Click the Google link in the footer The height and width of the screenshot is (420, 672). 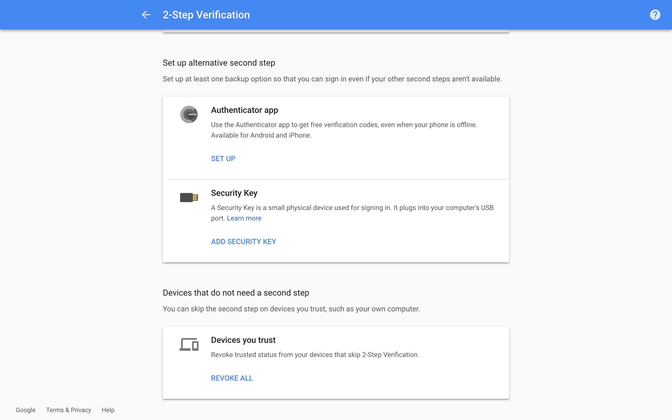pyautogui.click(x=25, y=410)
